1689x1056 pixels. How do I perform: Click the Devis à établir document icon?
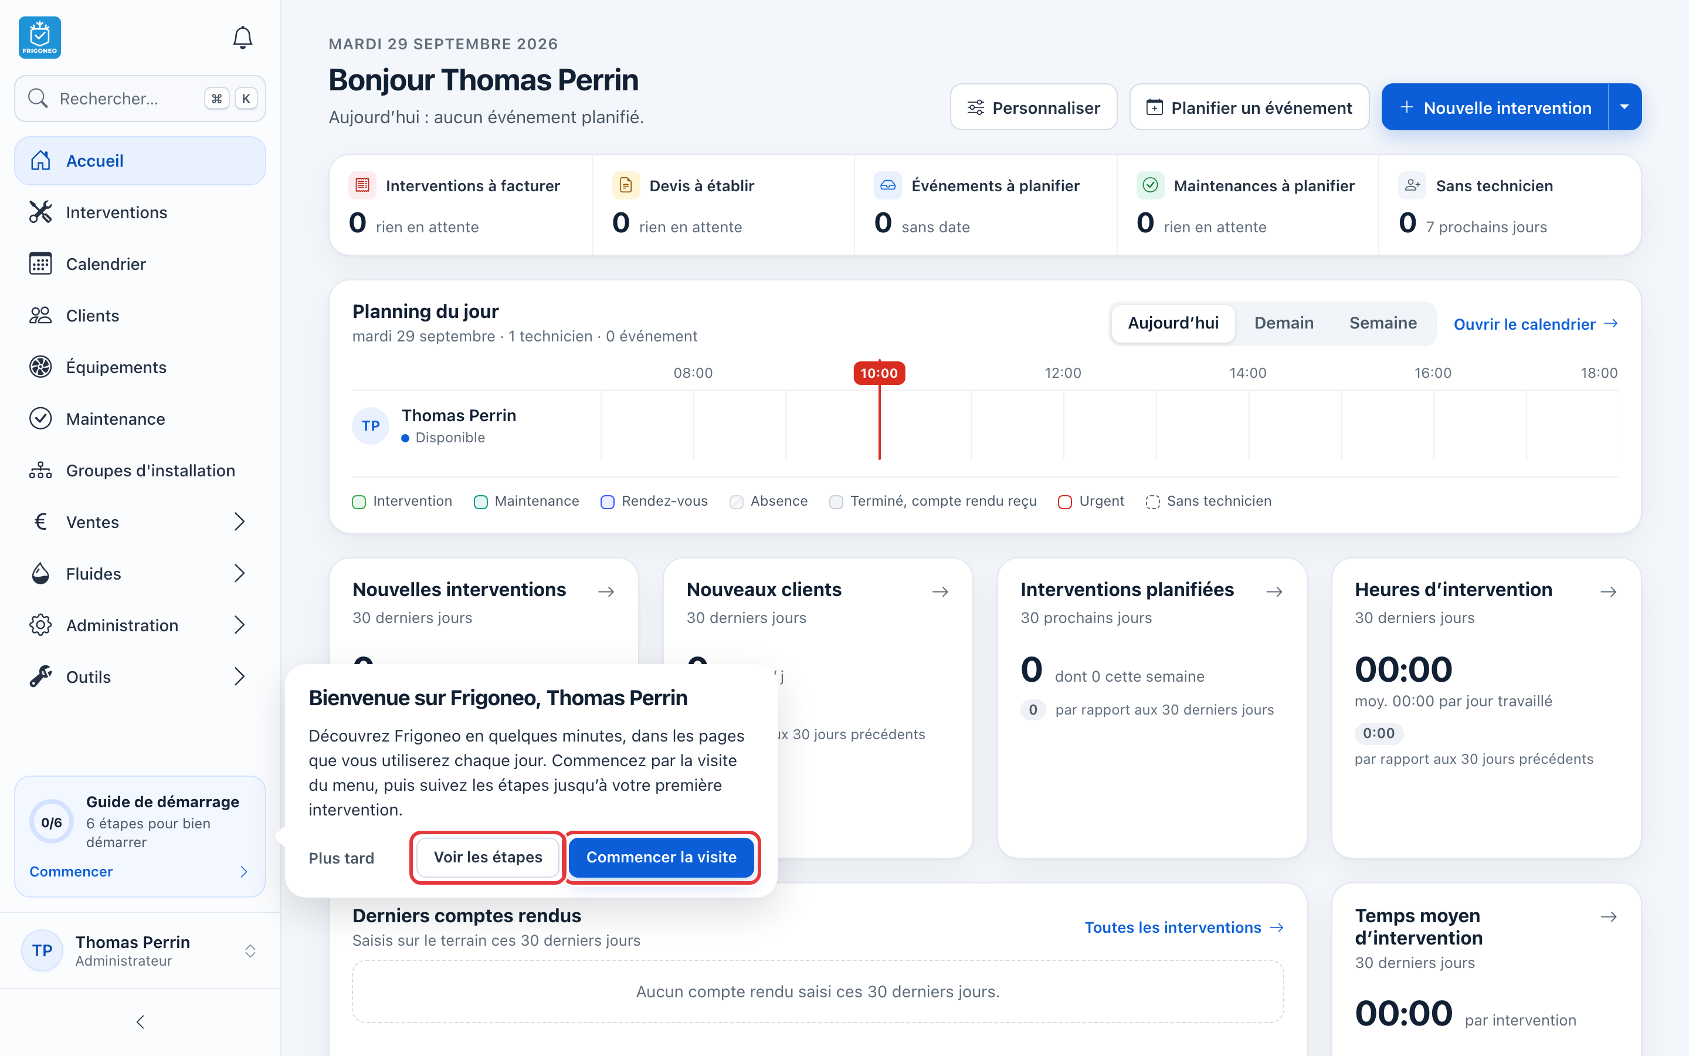626,185
